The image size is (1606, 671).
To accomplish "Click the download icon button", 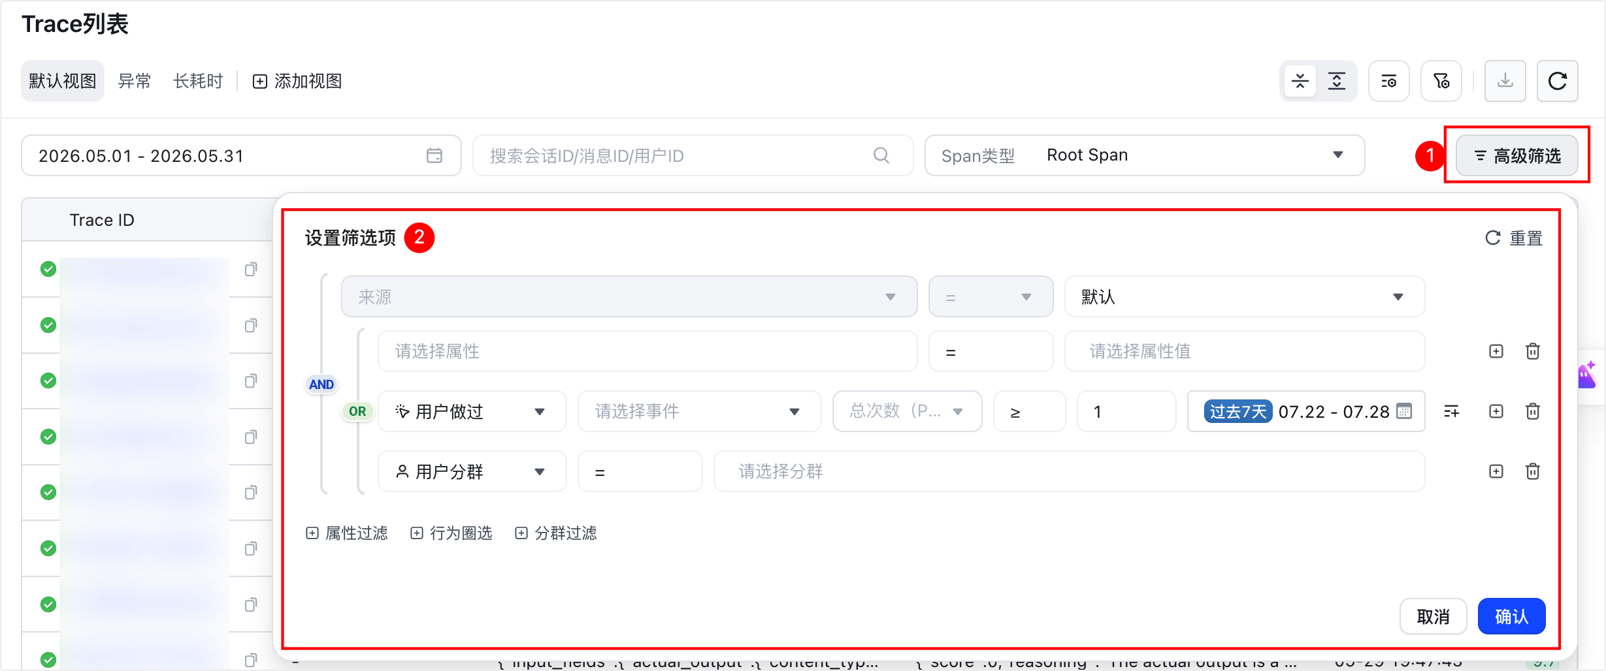I will (1505, 81).
